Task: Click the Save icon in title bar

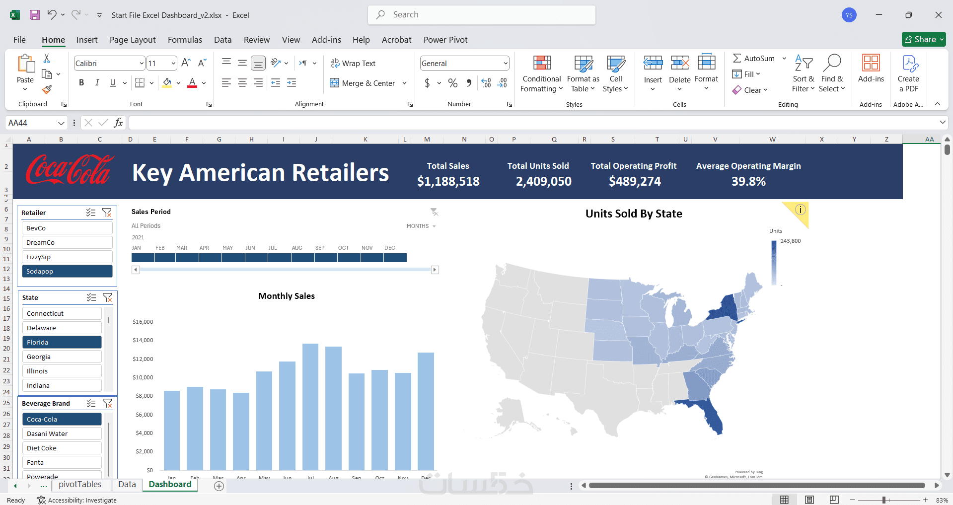Action: click(34, 15)
